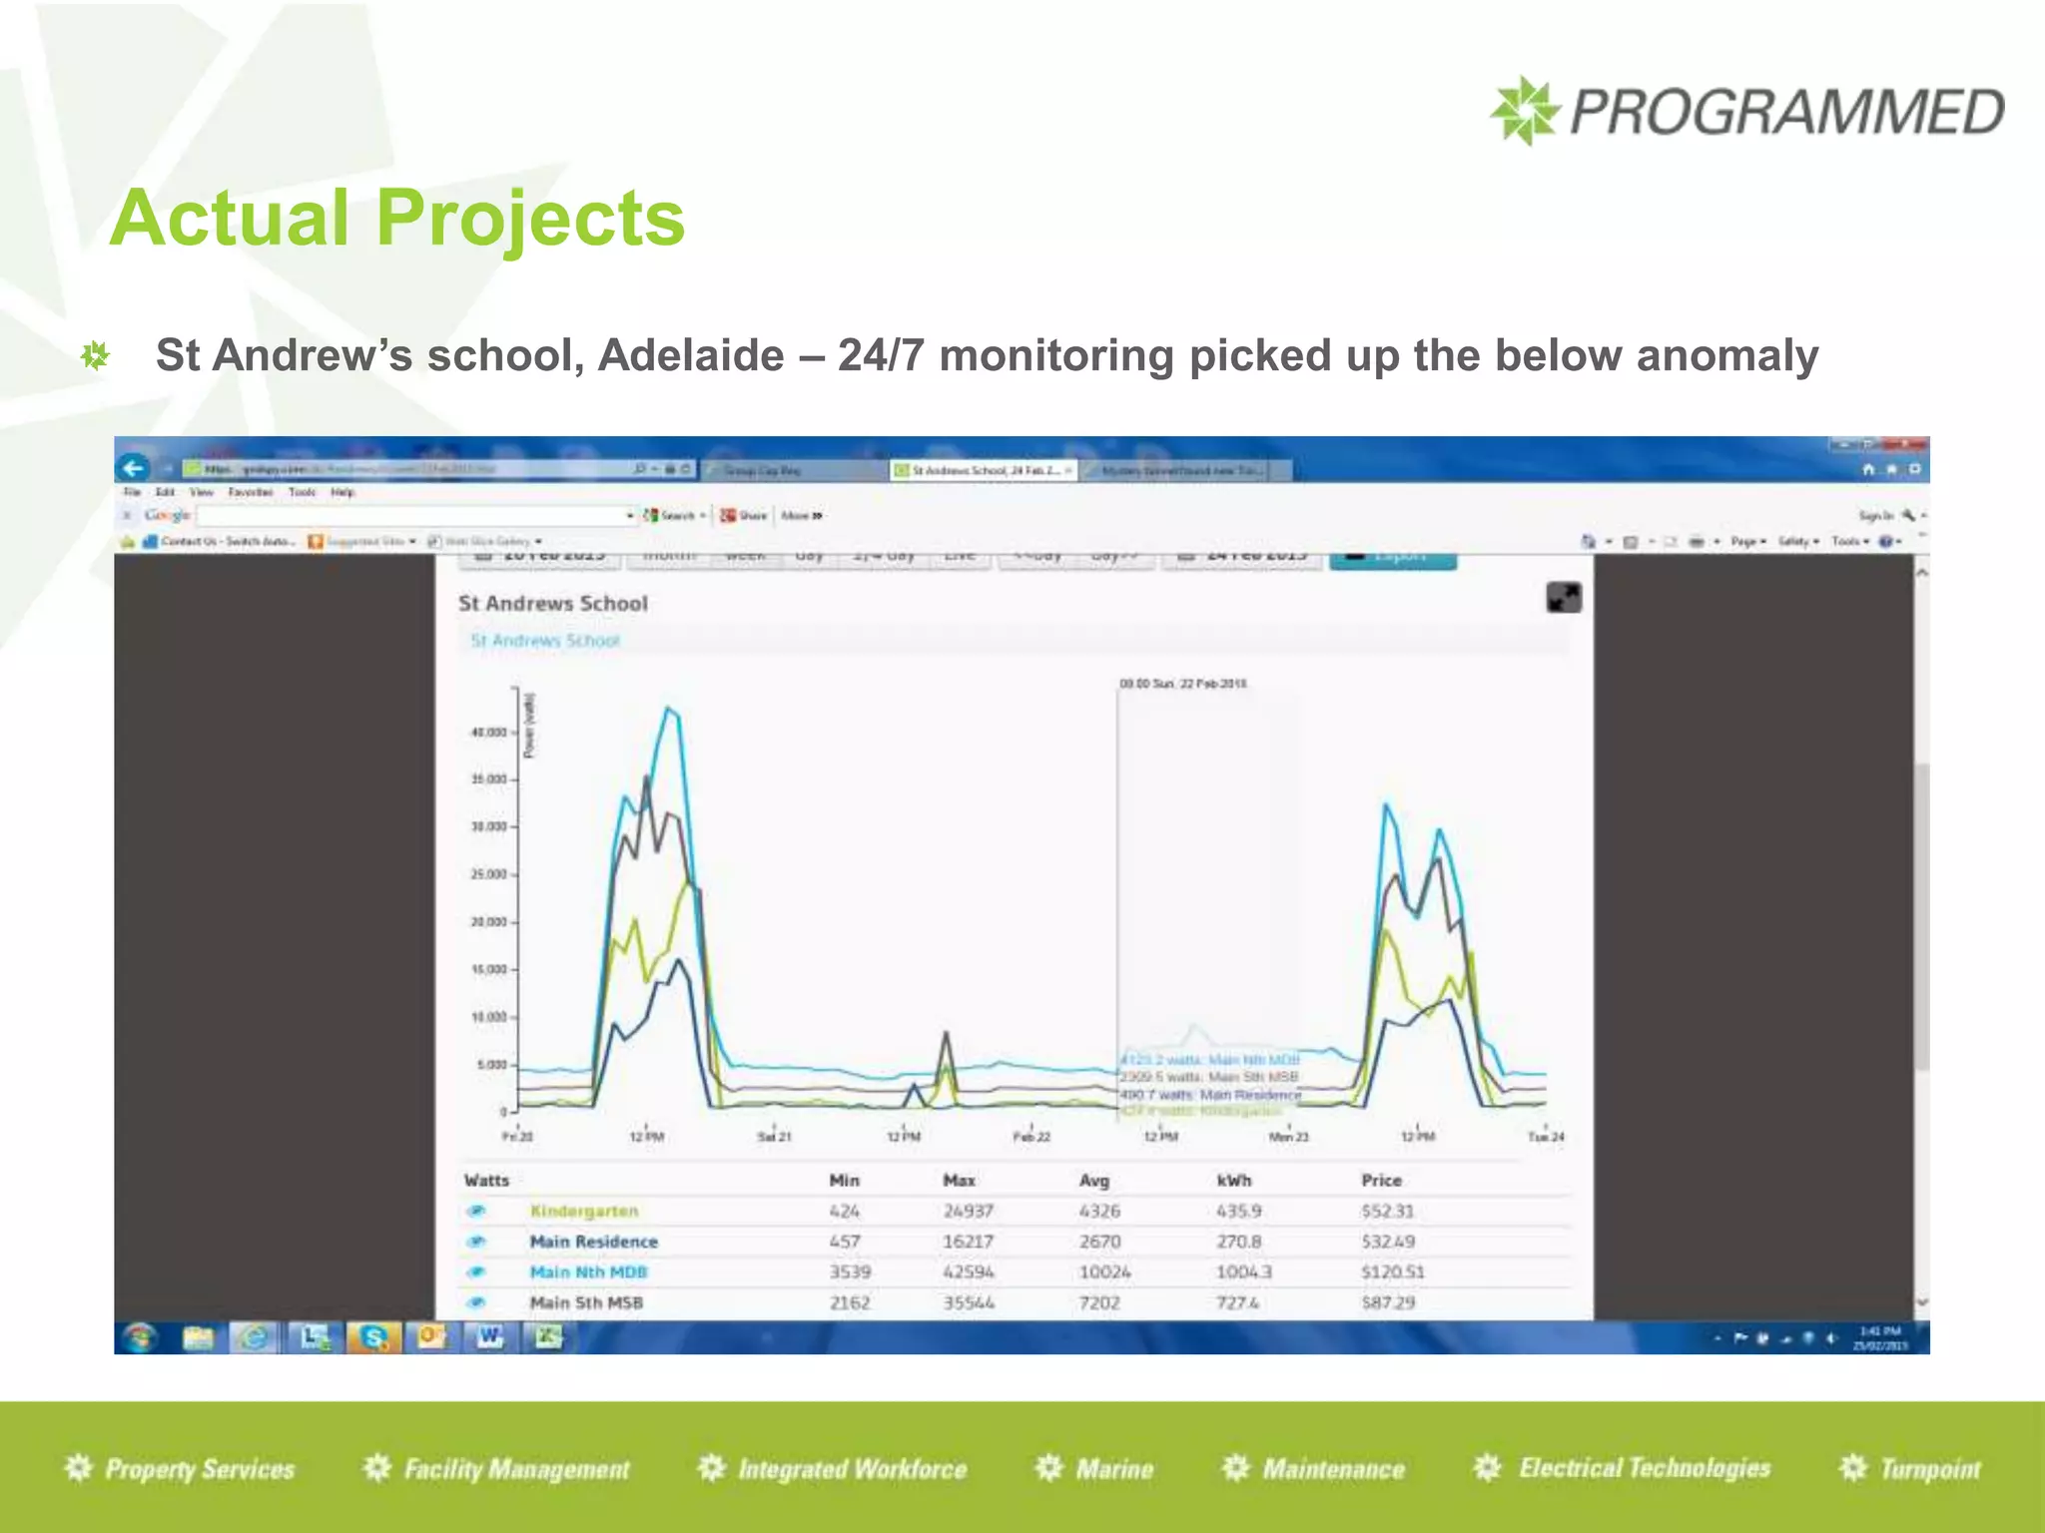Open Outlook from the taskbar
Viewport: 2045px width, 1533px height.
[431, 1337]
